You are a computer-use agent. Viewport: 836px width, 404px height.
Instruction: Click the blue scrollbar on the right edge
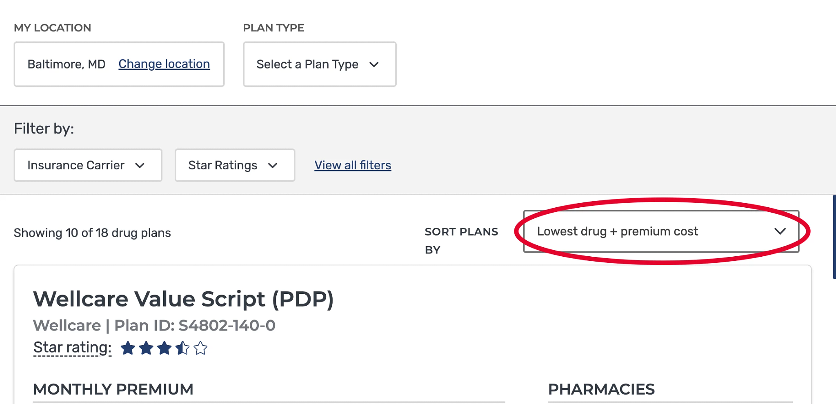pyautogui.click(x=834, y=237)
